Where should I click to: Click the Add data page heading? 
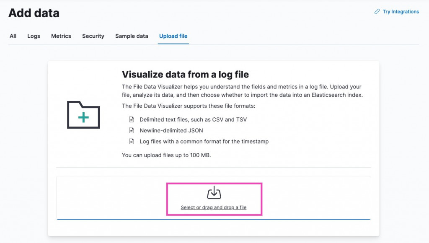[x=34, y=13]
